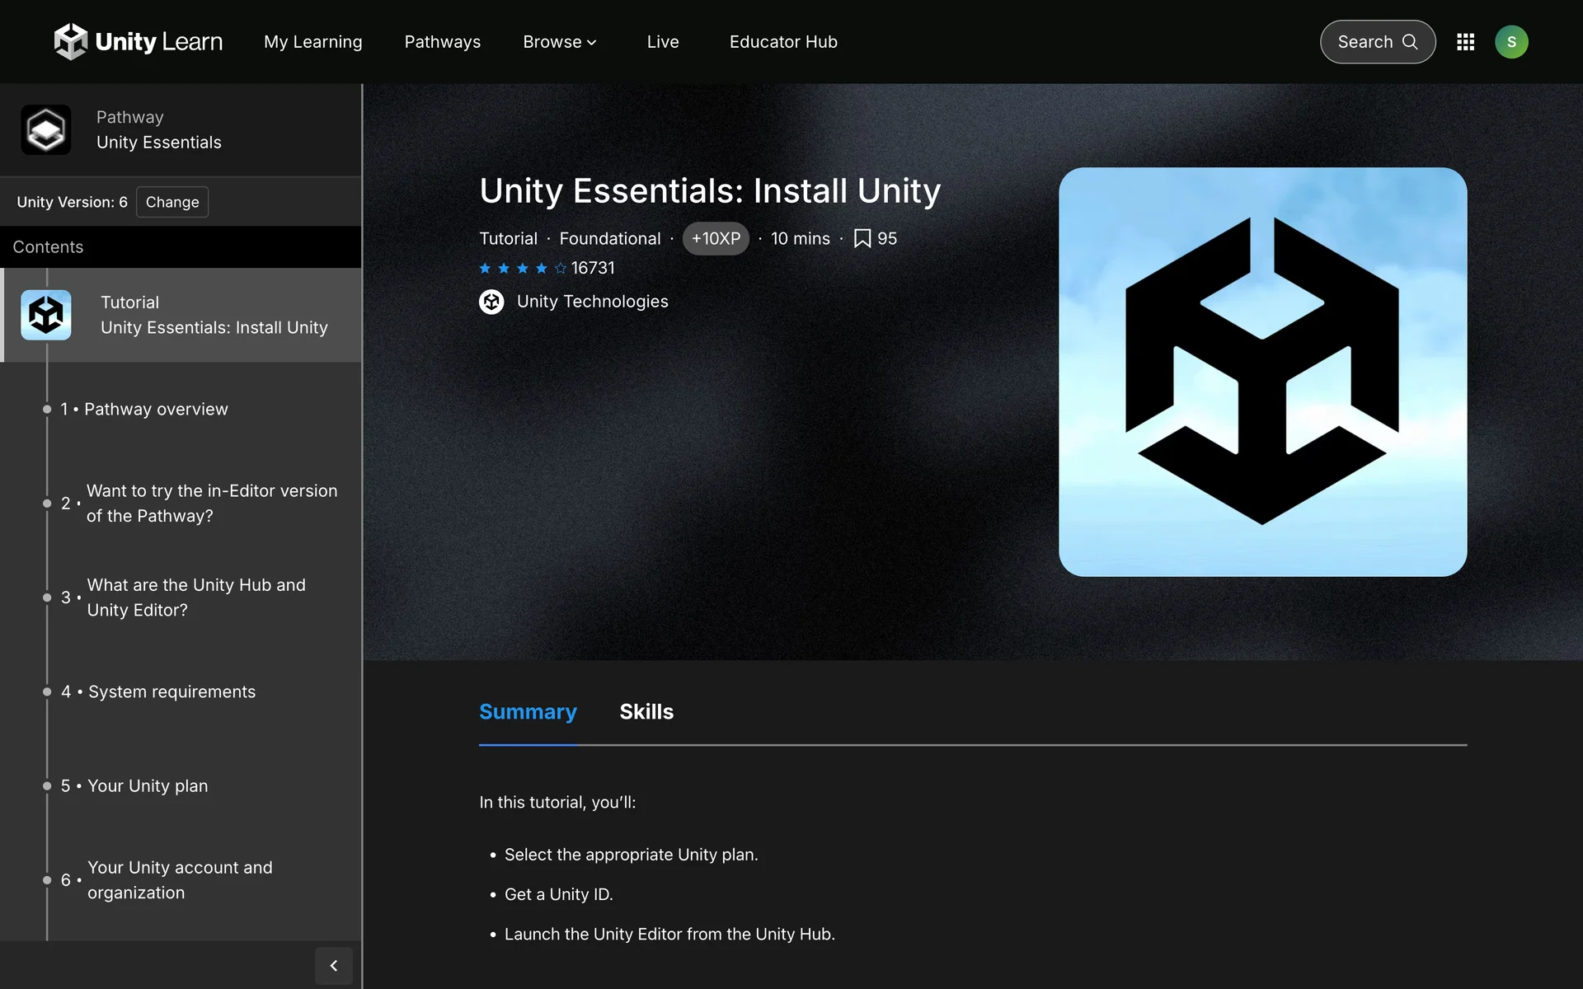Screen dimensions: 1583x989
Task: Collapse the sidebar with chevron arrow
Action: 333,965
